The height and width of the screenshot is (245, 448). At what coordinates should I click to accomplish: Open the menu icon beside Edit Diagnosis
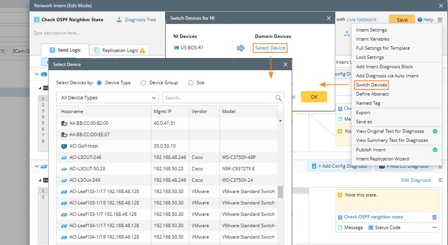[x=440, y=180]
